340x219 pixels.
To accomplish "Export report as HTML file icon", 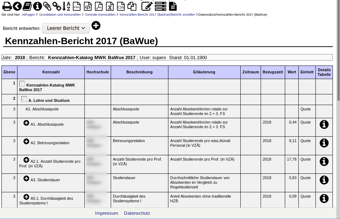I will 77,6.
